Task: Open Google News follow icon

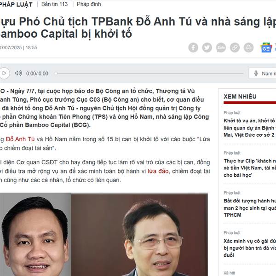Action: point(266,47)
